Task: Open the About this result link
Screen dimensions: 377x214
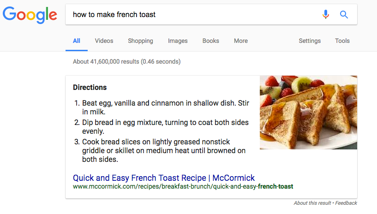Action: [x=313, y=203]
